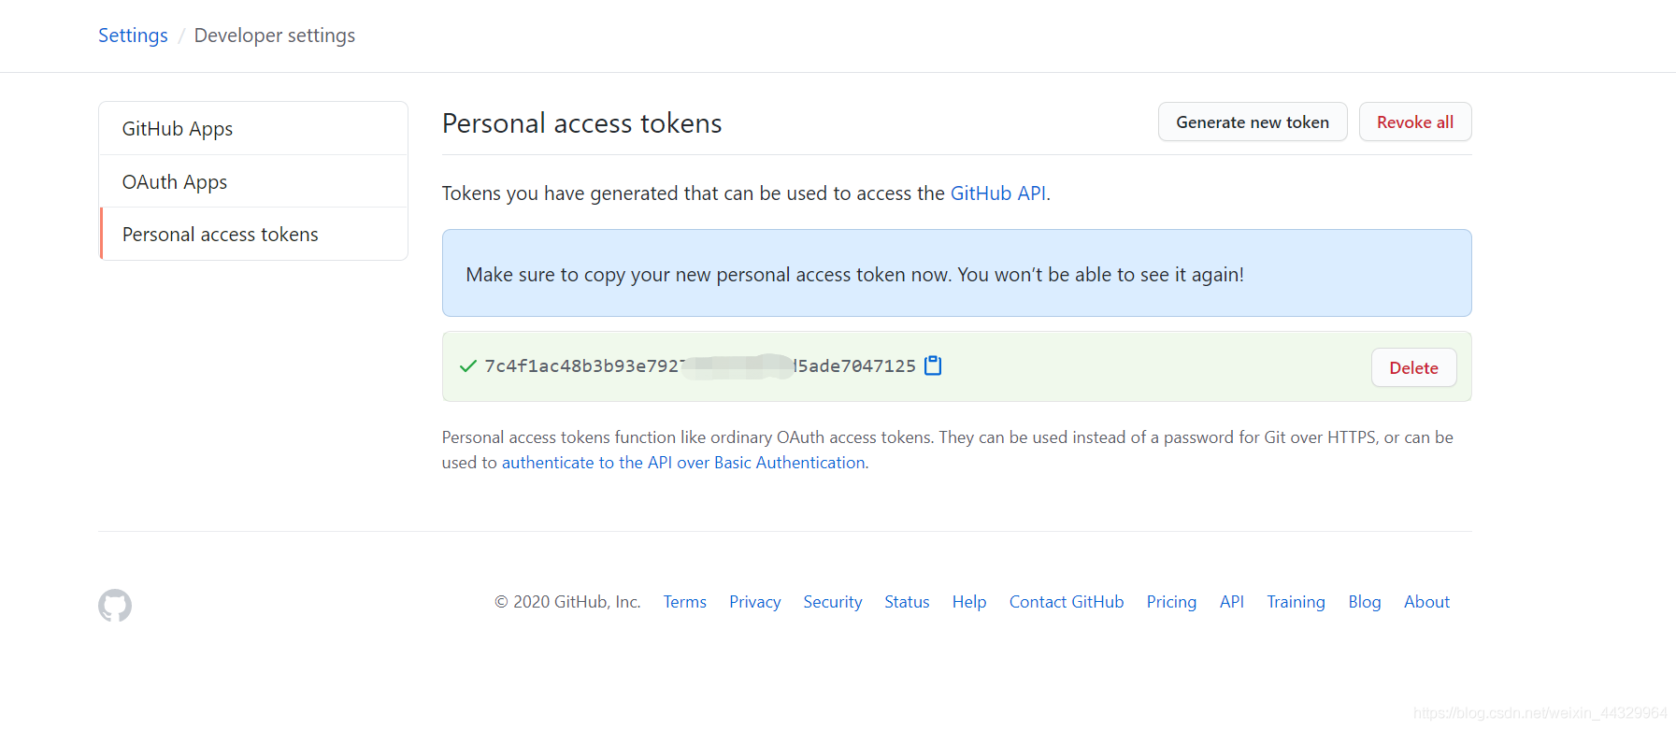This screenshot has width=1676, height=730.
Task: Open Security in the footer
Action: coord(832,602)
